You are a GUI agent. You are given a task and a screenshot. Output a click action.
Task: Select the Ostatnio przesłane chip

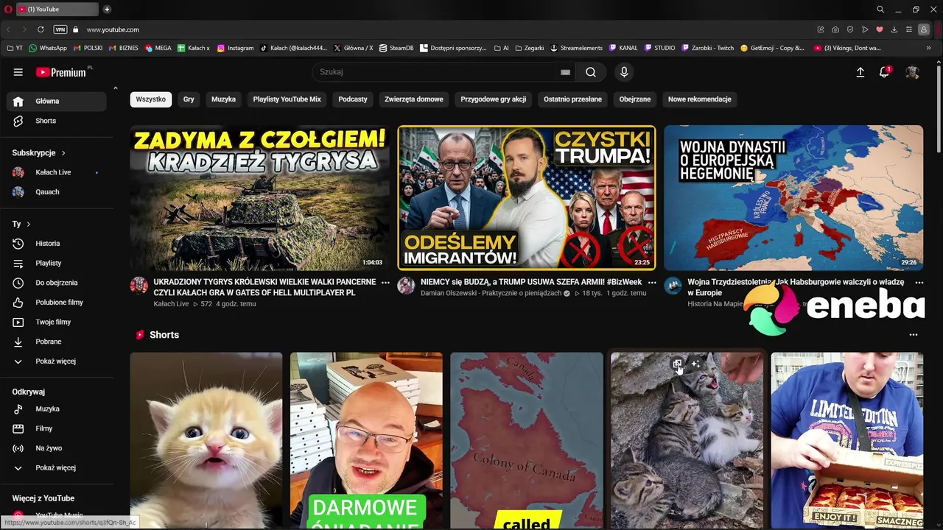[x=572, y=99]
